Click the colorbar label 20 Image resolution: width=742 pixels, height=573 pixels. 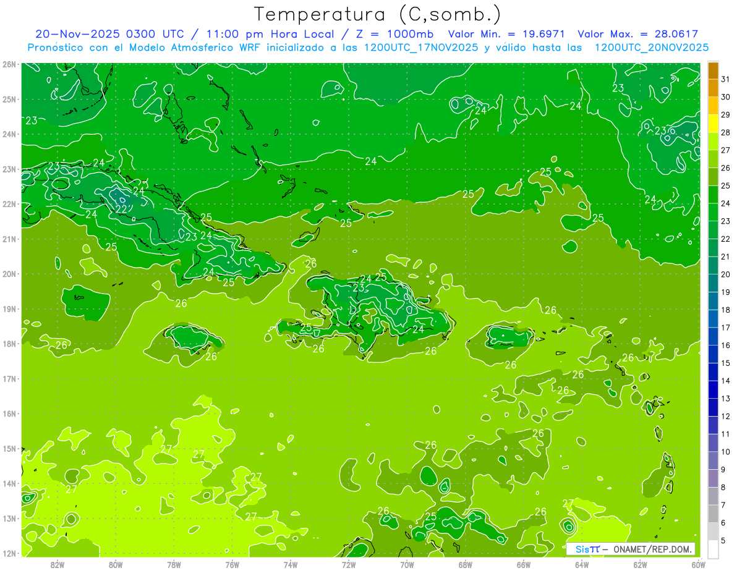[726, 274]
